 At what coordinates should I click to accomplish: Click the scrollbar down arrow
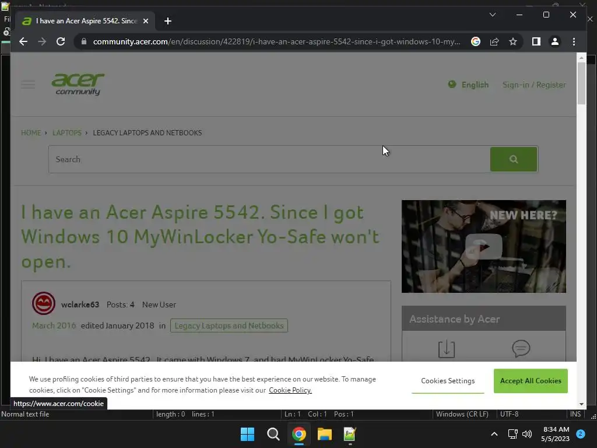pyautogui.click(x=581, y=404)
